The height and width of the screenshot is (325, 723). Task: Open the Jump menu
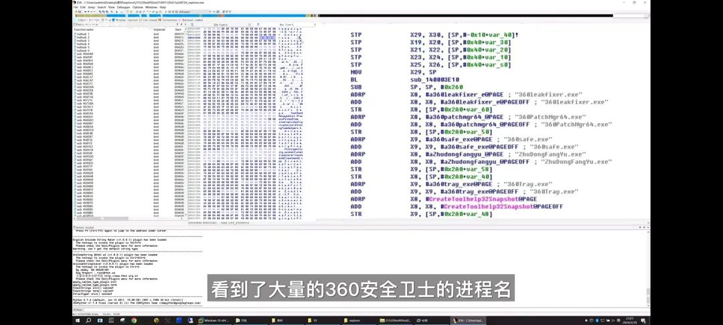92,7
